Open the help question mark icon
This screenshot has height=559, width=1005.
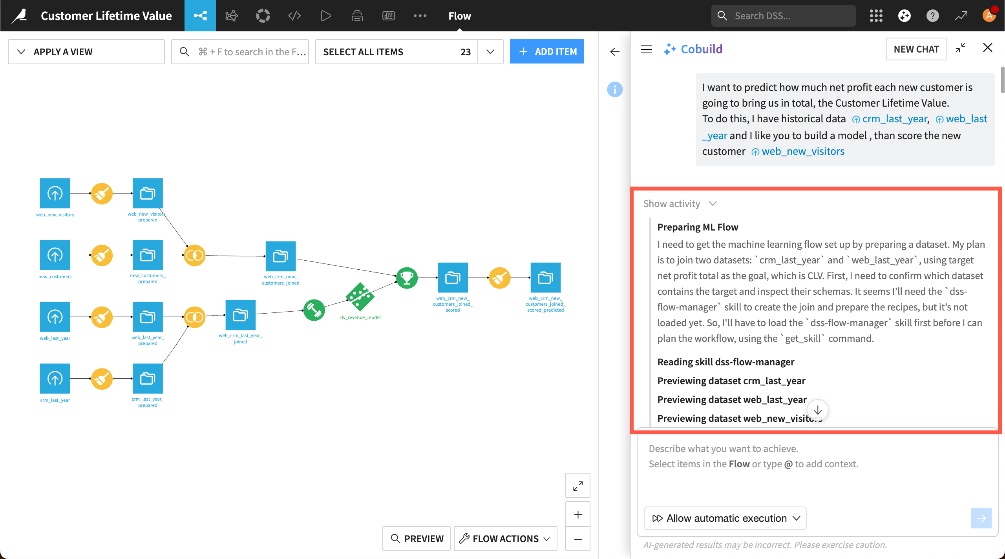pyautogui.click(x=933, y=16)
